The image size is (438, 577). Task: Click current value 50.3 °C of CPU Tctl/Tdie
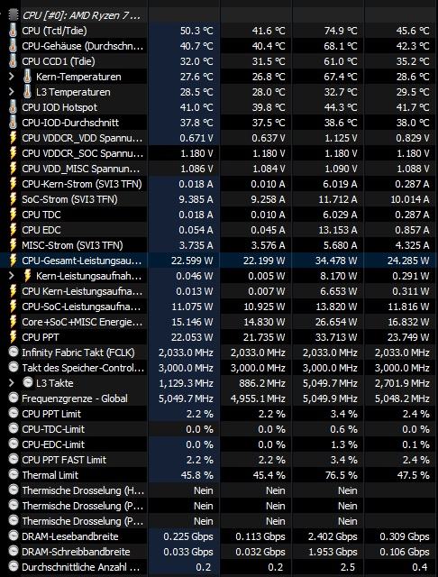click(196, 31)
